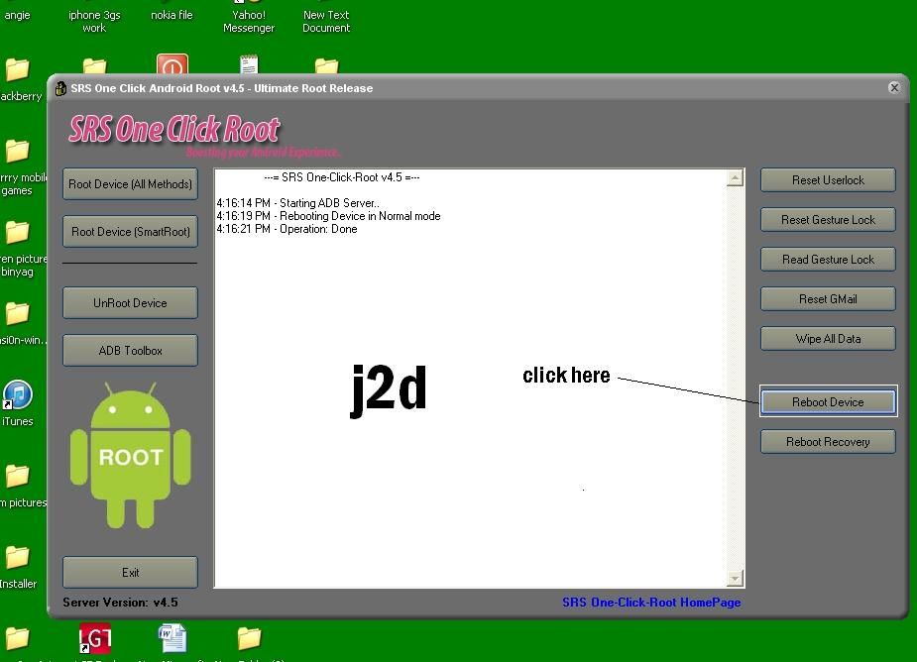Open the New Text Document desktop icon
The width and height of the screenshot is (917, 662).
pyautogui.click(x=326, y=20)
